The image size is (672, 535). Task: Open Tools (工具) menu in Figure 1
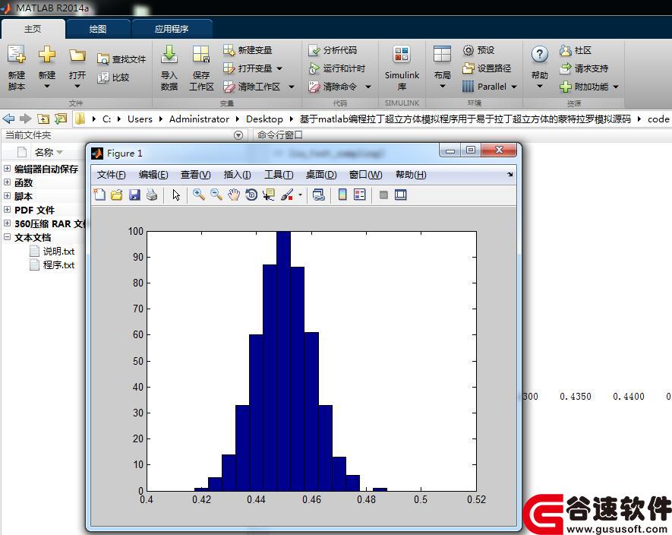279,175
